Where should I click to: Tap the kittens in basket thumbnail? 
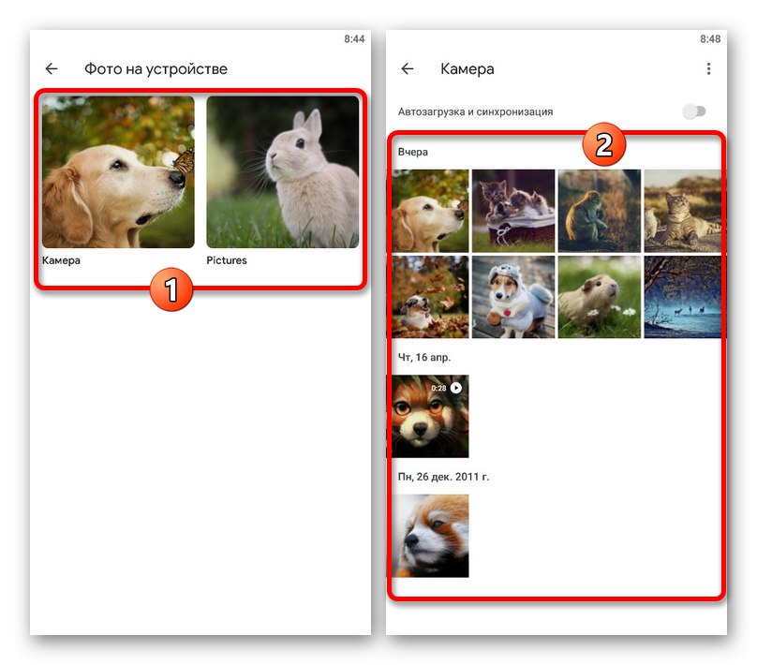pyautogui.click(x=512, y=209)
